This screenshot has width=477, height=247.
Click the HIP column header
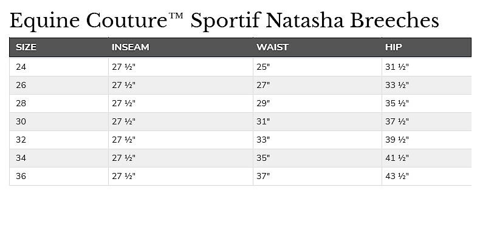click(x=394, y=47)
